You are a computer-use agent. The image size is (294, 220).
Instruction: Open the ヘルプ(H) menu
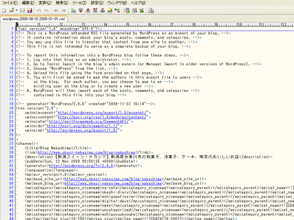click(x=138, y=3)
